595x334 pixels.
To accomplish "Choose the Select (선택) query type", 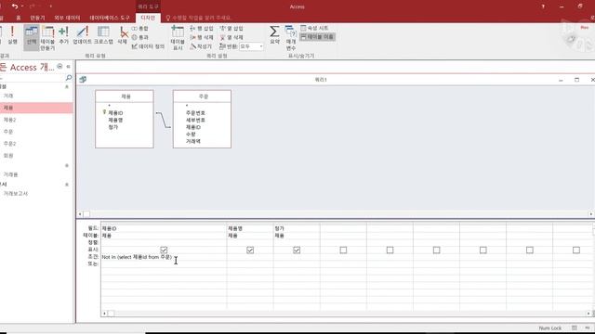I will pos(31,37).
